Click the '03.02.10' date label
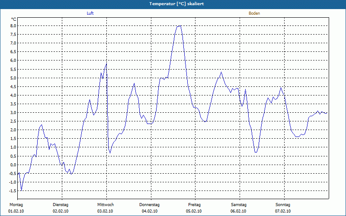 tap(105, 211)
